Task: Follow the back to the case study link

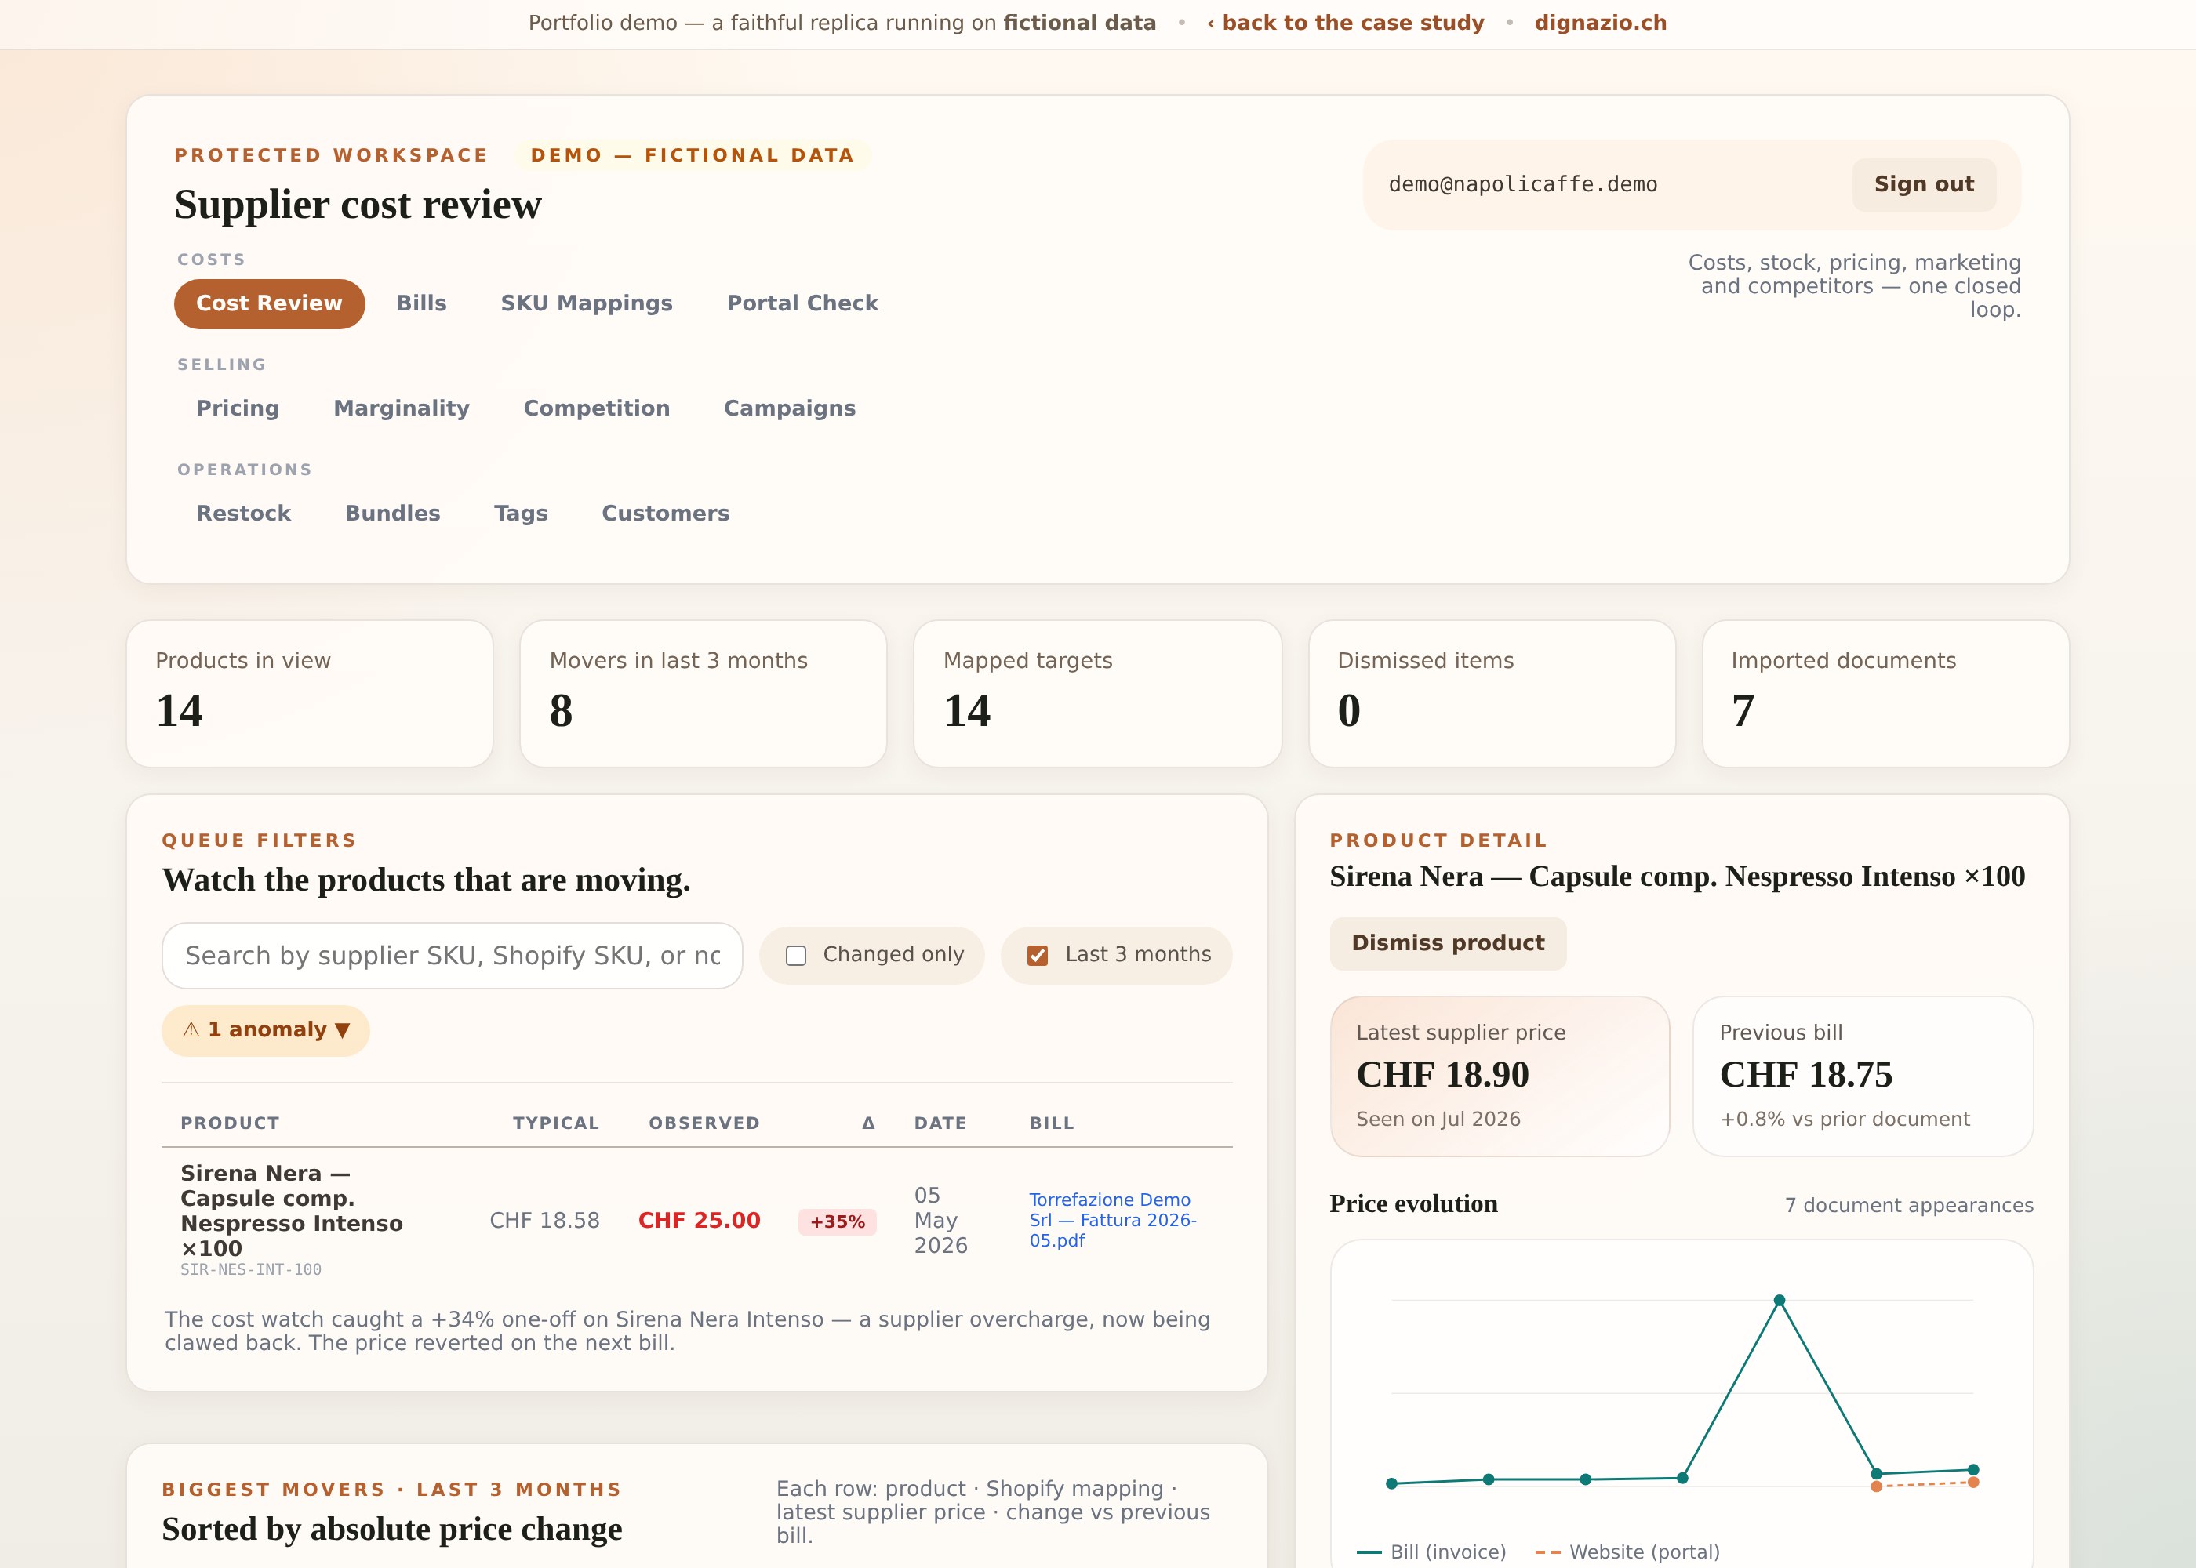Action: [x=1345, y=24]
